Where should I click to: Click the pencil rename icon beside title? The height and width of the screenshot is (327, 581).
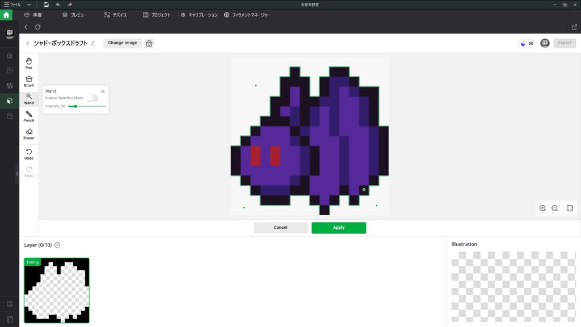click(93, 43)
